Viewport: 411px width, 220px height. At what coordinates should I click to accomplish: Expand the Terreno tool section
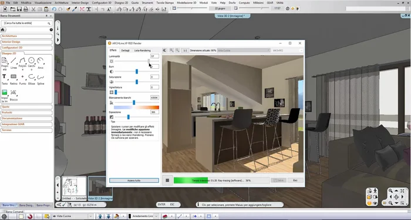26,130
